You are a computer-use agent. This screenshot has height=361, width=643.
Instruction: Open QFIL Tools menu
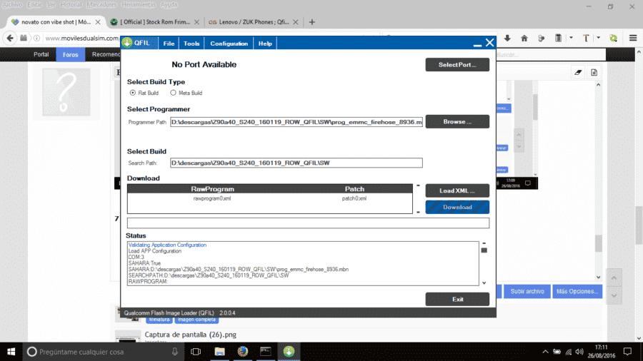(x=191, y=44)
